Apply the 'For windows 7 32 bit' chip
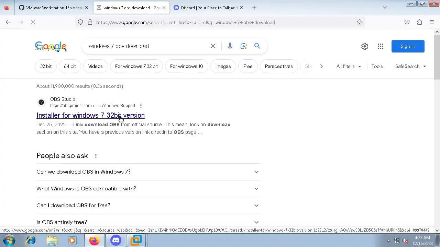The width and height of the screenshot is (440, 247). click(x=136, y=66)
